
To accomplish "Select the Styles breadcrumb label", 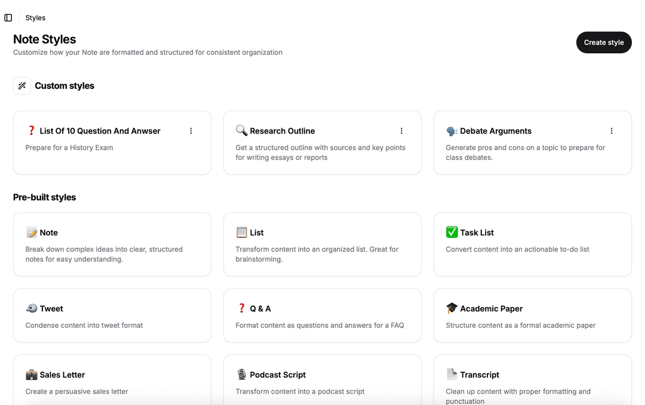I will coord(35,18).
